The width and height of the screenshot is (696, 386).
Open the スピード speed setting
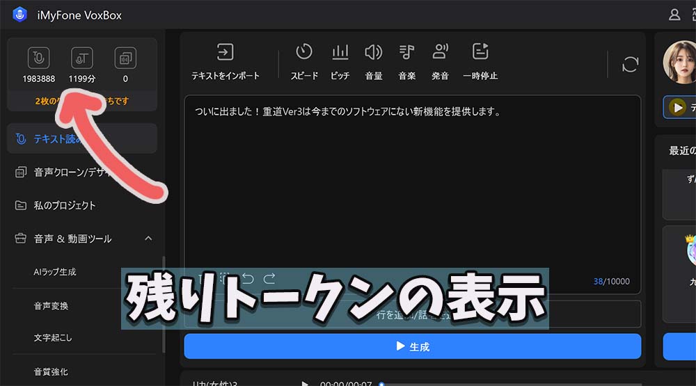pos(304,62)
